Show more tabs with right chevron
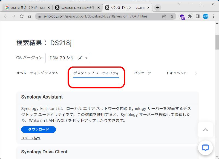Screen dimensions: 219x159 (196, 73)
